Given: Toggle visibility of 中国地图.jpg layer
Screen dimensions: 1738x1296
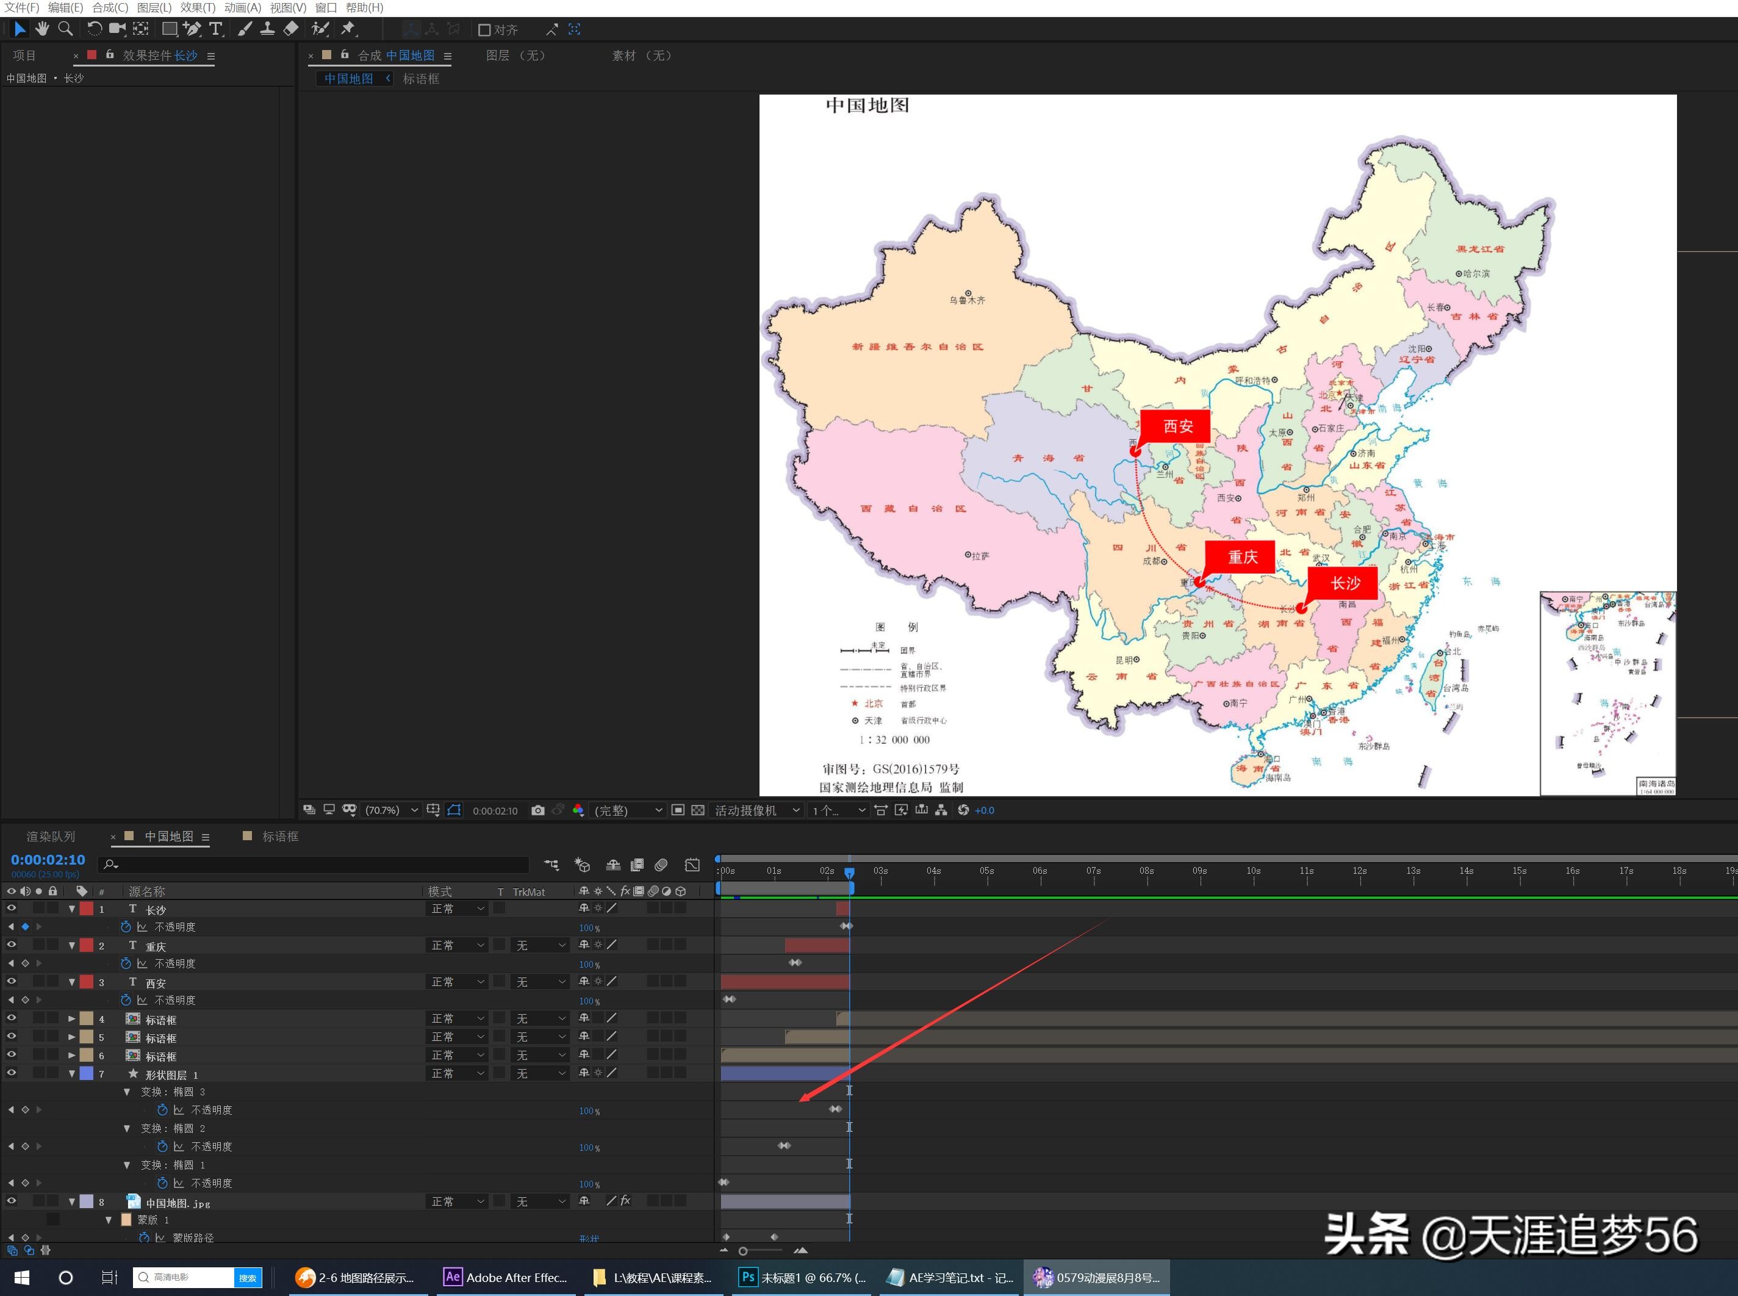Looking at the screenshot, I should (x=11, y=1201).
